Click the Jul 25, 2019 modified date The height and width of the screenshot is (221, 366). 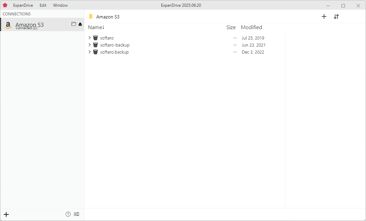click(x=253, y=38)
